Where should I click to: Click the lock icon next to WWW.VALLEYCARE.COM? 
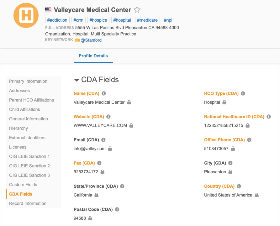point(131,125)
